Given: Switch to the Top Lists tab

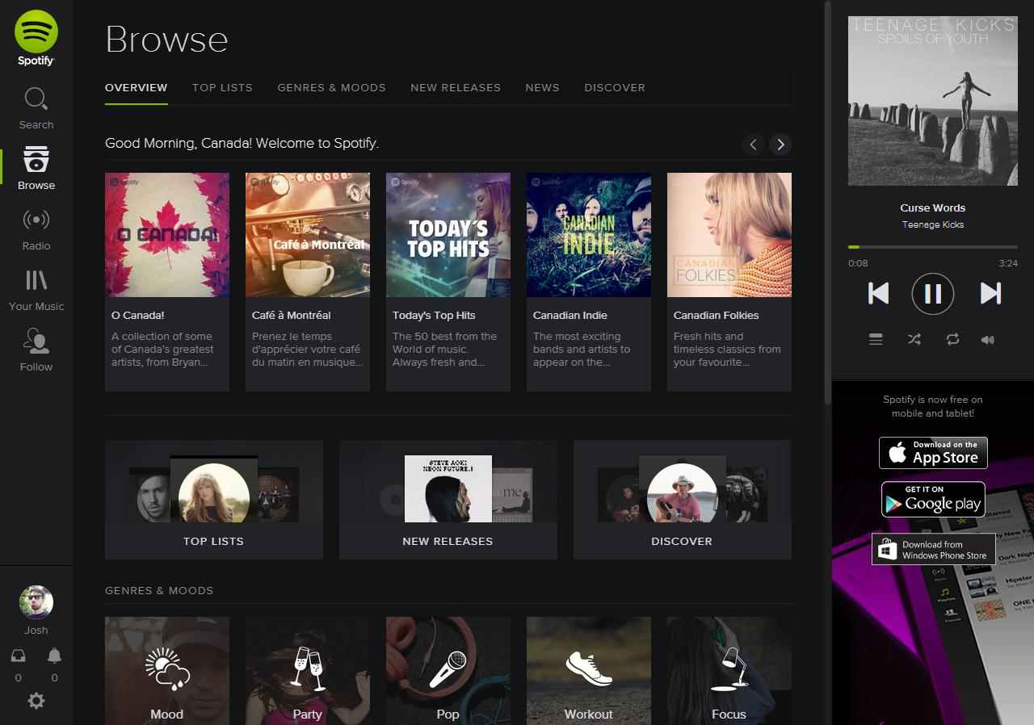Looking at the screenshot, I should tap(222, 87).
